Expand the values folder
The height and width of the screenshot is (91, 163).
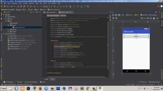[8, 32]
